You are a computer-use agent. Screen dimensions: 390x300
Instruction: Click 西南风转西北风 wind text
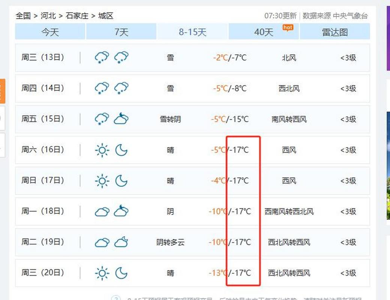pos(289,212)
